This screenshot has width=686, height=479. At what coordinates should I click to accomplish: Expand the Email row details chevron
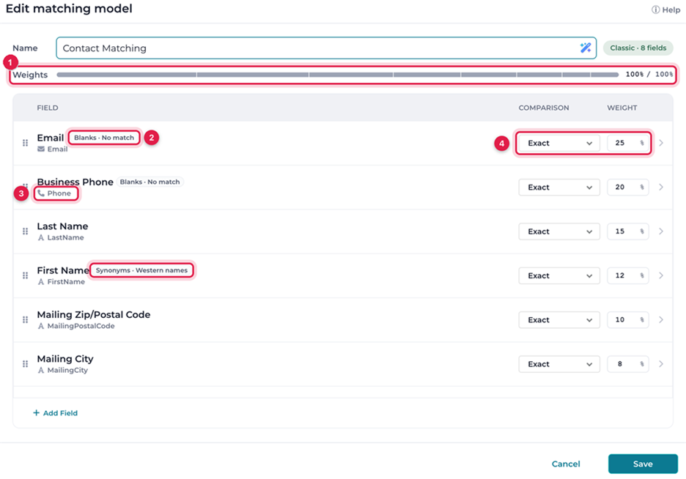click(661, 143)
